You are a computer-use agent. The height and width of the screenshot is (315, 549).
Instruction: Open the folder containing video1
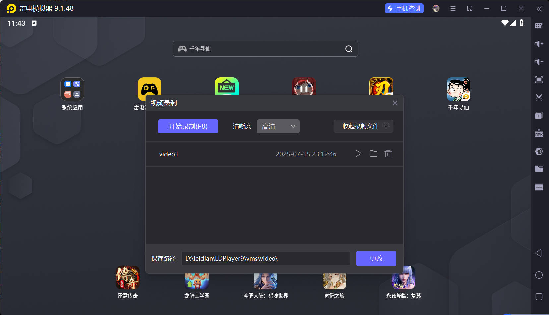(x=374, y=154)
